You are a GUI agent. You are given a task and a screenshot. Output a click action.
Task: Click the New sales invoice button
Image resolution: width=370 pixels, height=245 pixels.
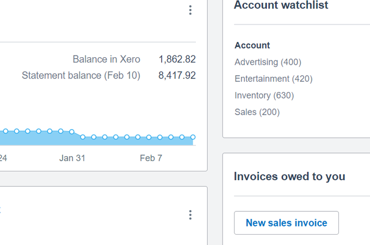point(286,223)
